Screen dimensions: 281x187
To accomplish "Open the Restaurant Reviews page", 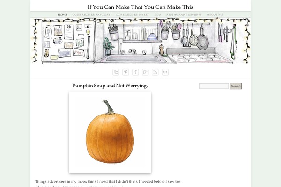I will click(184, 14).
